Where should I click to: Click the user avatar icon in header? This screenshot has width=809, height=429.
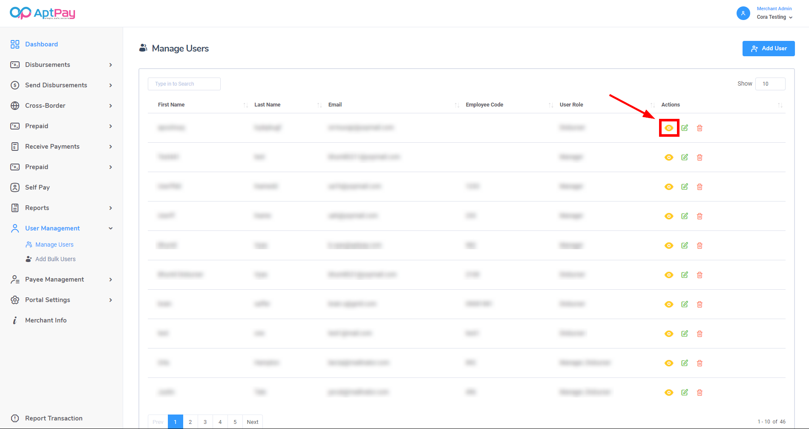coord(743,13)
